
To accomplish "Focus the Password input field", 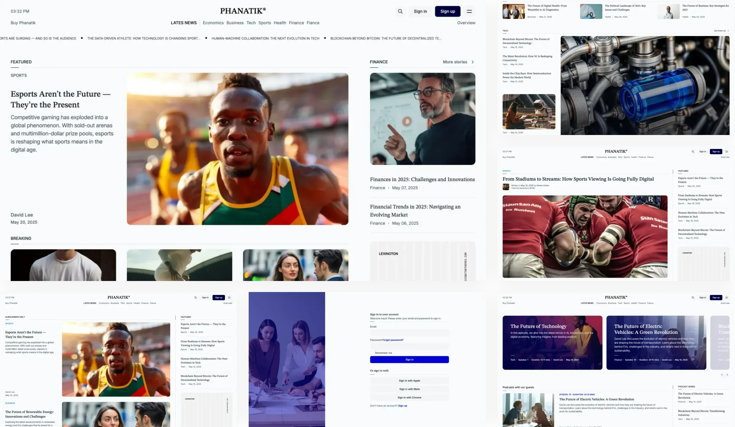I will pyautogui.click(x=409, y=346).
